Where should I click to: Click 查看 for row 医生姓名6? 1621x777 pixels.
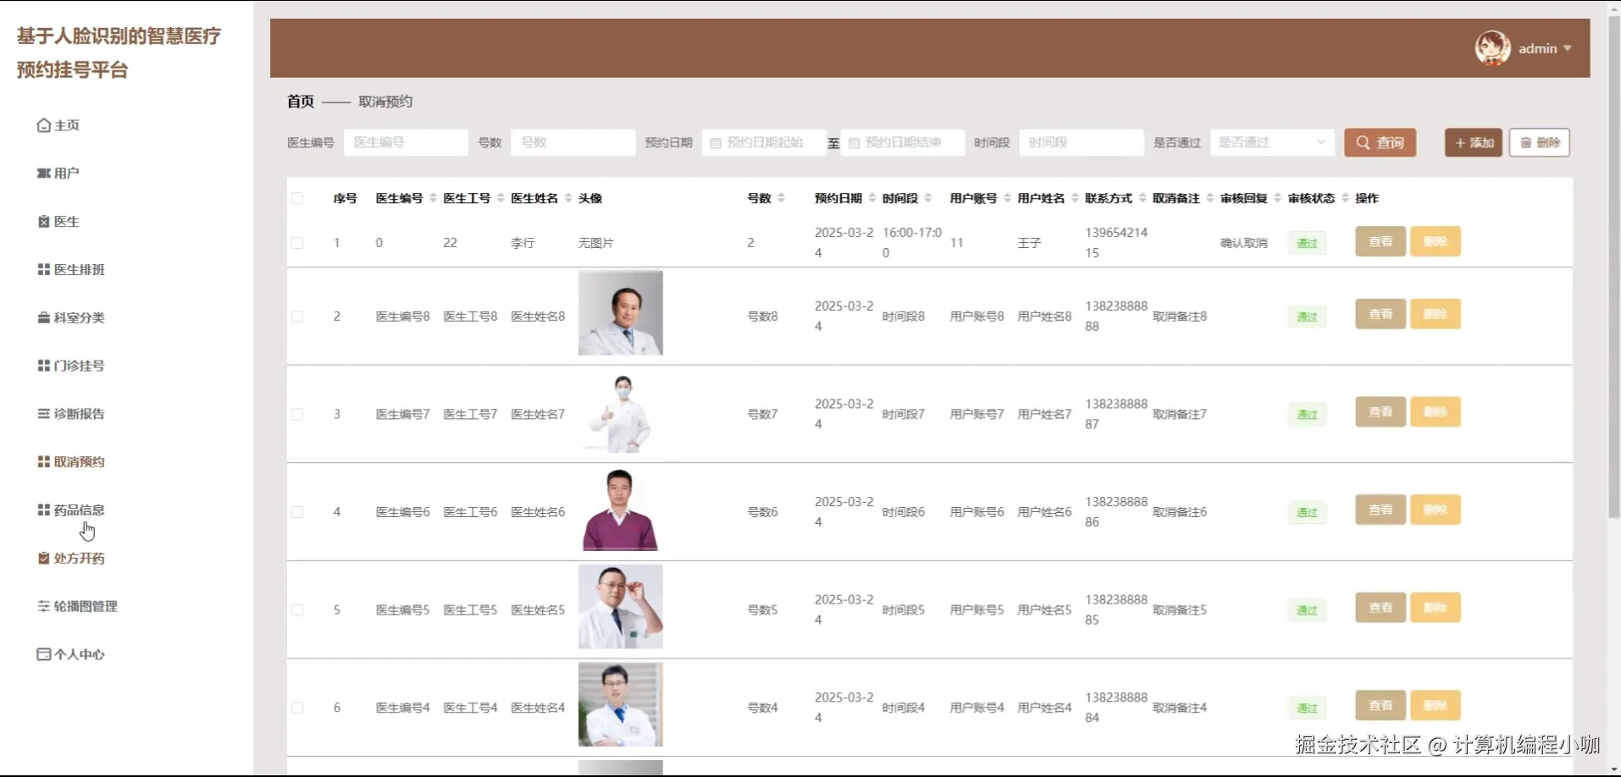[x=1380, y=510]
